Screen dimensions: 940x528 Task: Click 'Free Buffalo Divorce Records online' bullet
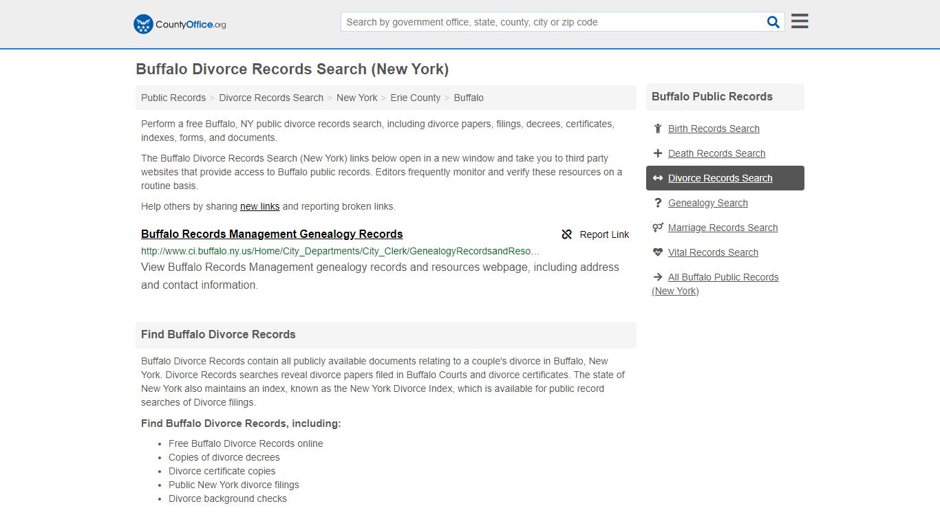[246, 443]
